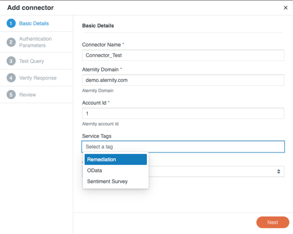Click the Account Id input field
The height and width of the screenshot is (234, 293).
point(183,113)
